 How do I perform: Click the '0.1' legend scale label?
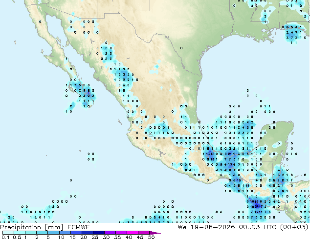tap(5, 237)
